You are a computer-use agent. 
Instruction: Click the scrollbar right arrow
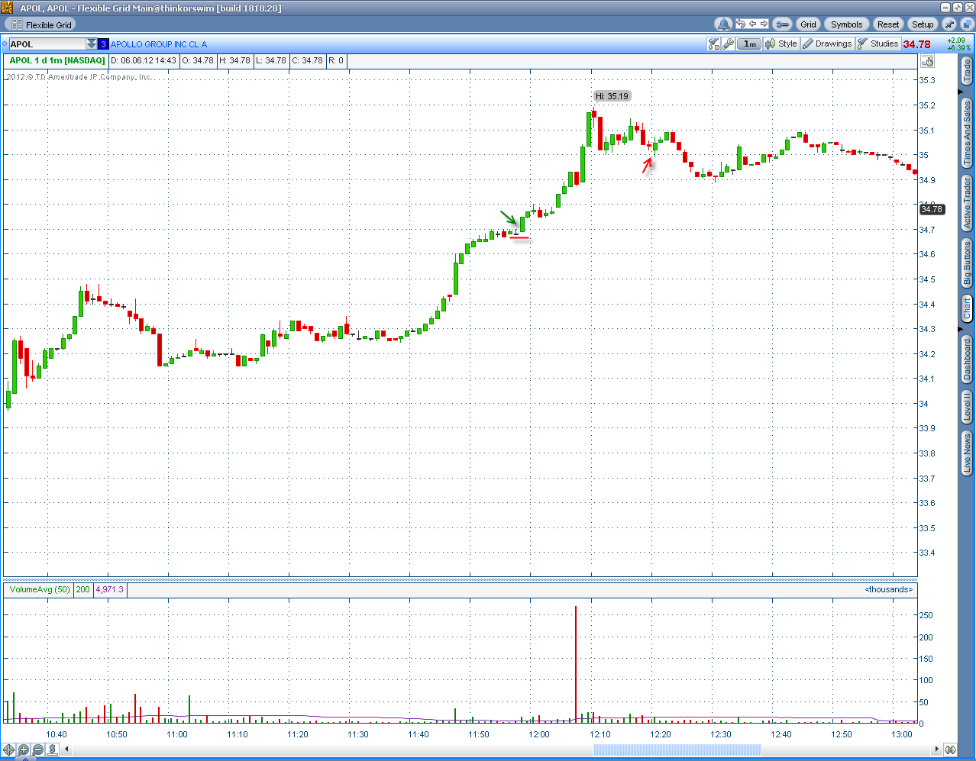(x=937, y=750)
